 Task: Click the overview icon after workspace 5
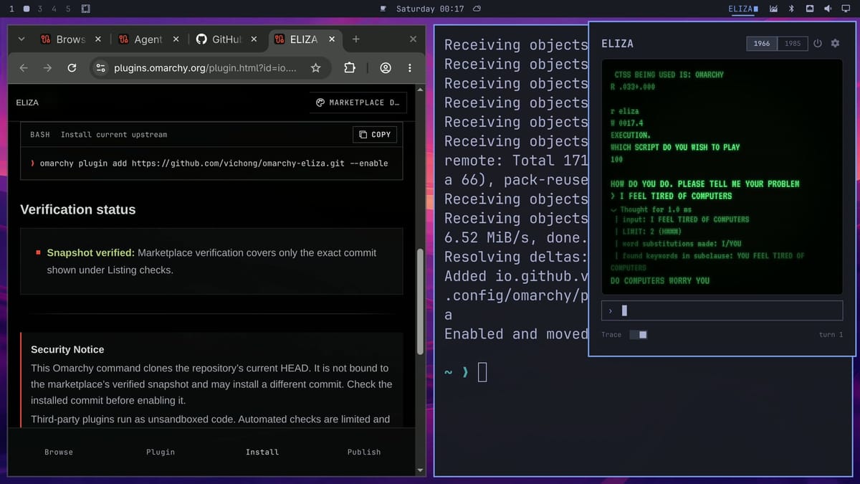point(85,9)
